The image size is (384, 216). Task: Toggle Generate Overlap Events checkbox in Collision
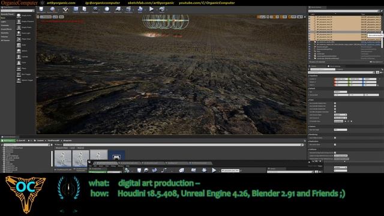(335, 152)
